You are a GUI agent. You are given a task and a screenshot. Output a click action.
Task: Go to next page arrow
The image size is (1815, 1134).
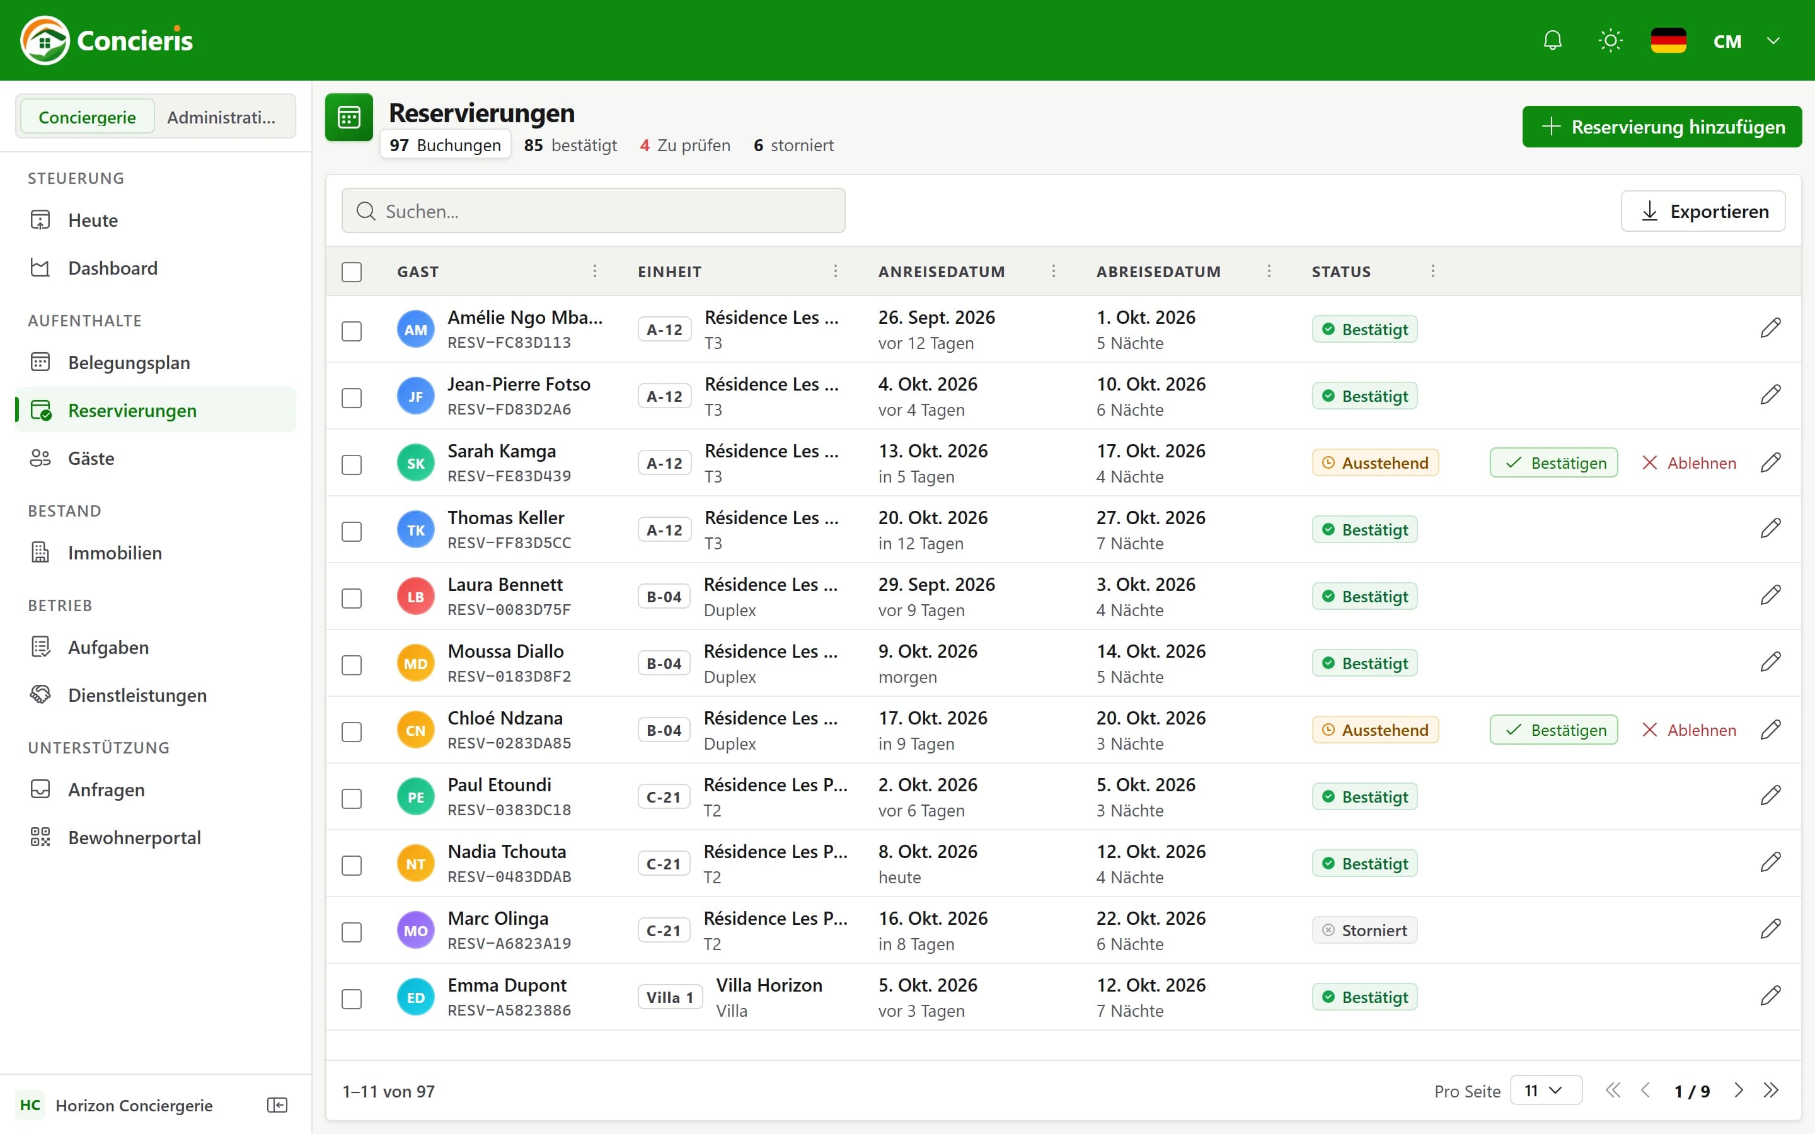click(1737, 1091)
